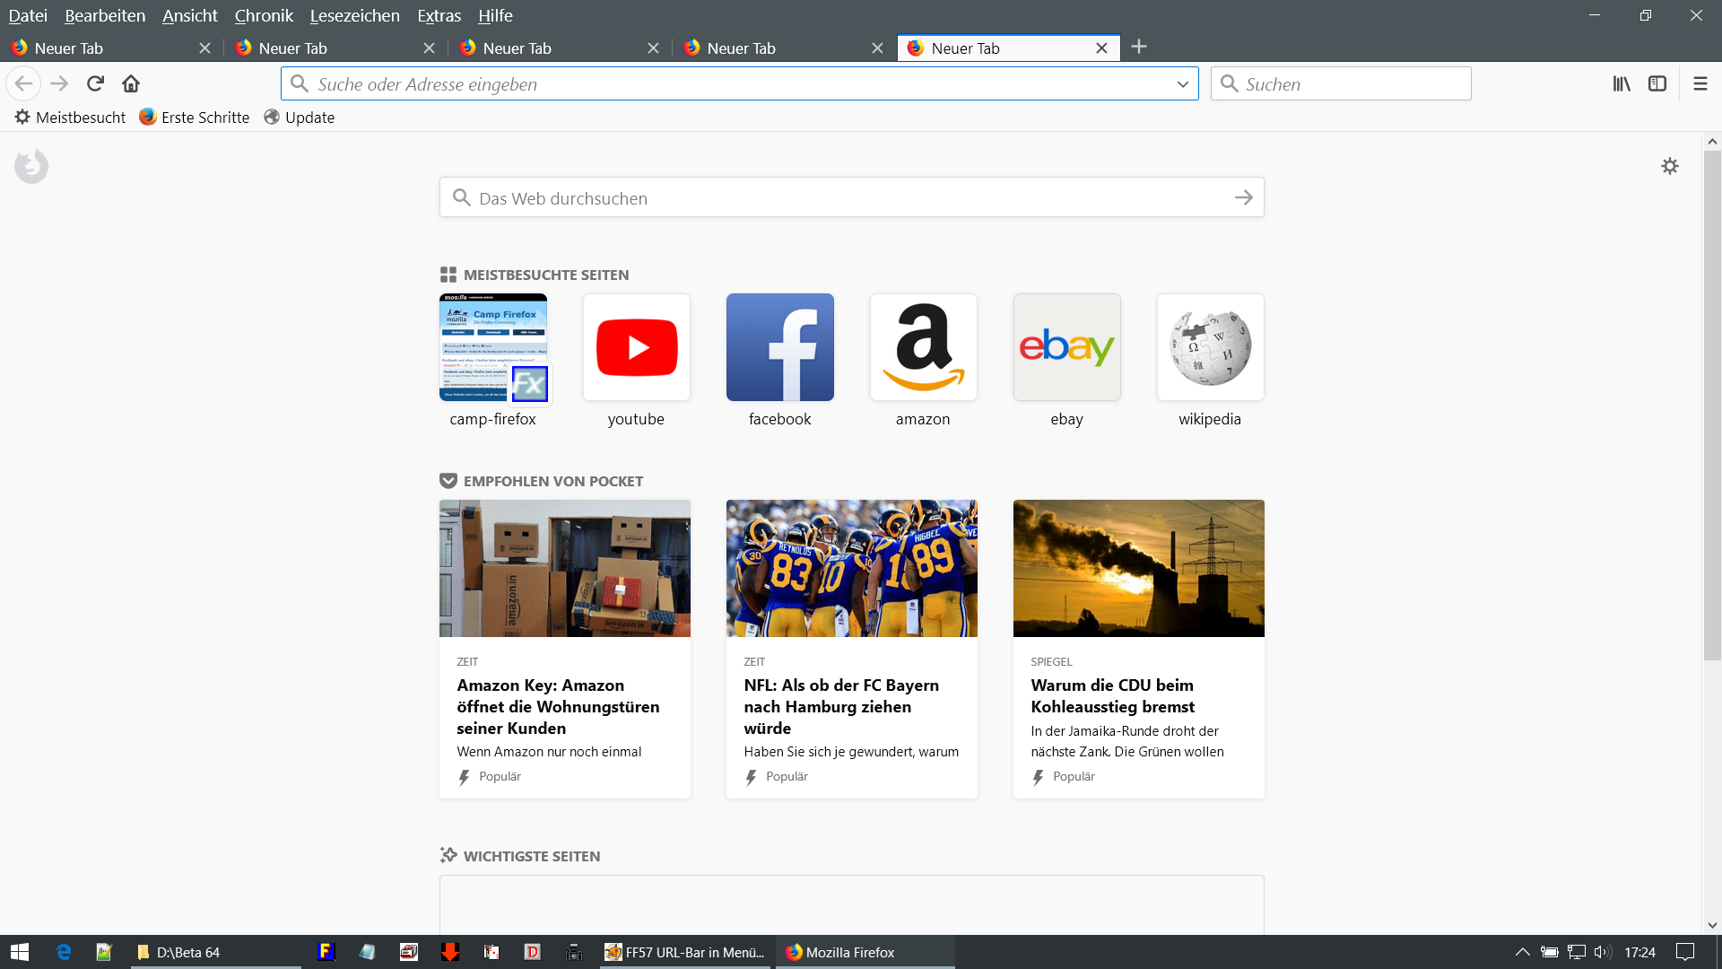Click the Home button in the toolbar
1722x969 pixels.
(131, 83)
